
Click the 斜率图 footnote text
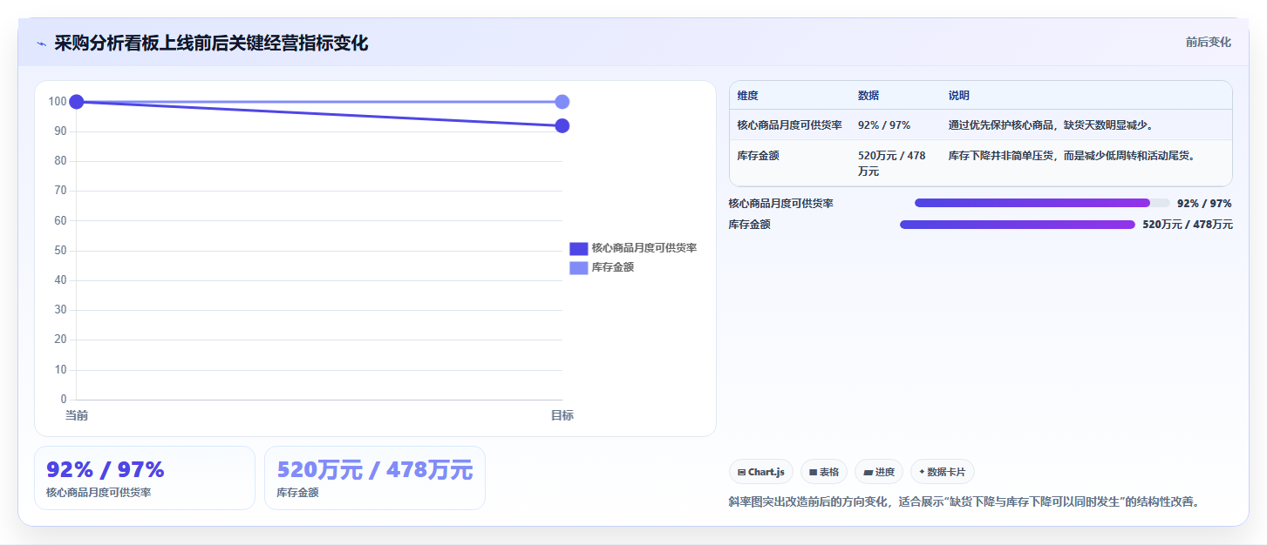tap(964, 502)
